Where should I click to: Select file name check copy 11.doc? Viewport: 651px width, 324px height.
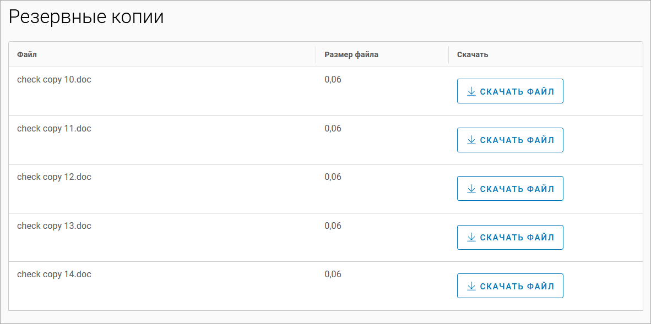(x=54, y=129)
